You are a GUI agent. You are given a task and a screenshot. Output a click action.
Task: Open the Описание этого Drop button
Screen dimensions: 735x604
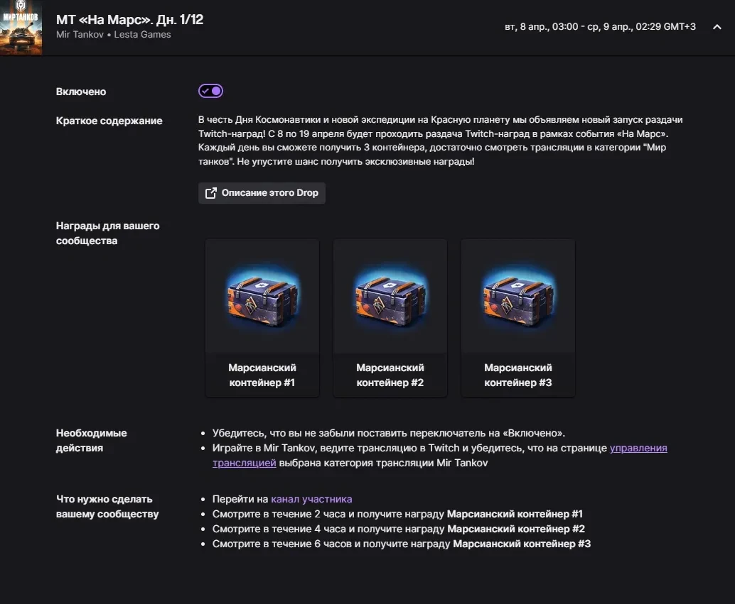click(262, 193)
